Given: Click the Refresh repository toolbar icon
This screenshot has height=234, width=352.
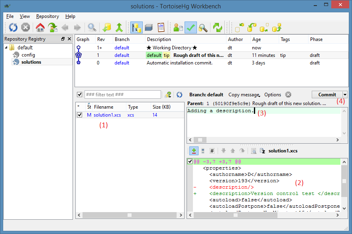Looking at the screenshot, I should (x=13, y=27).
